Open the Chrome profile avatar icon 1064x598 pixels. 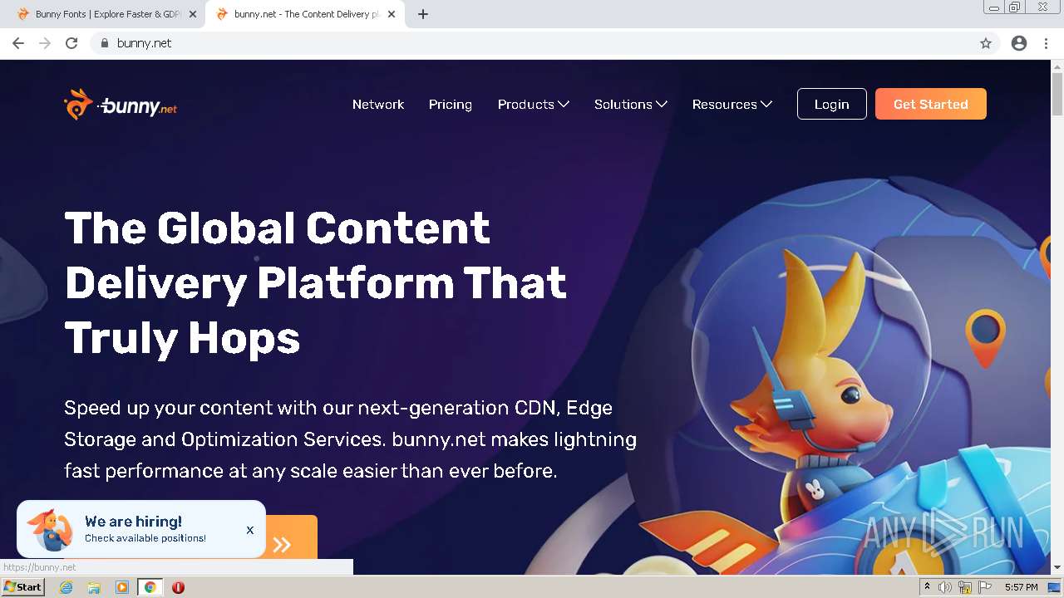[1019, 43]
